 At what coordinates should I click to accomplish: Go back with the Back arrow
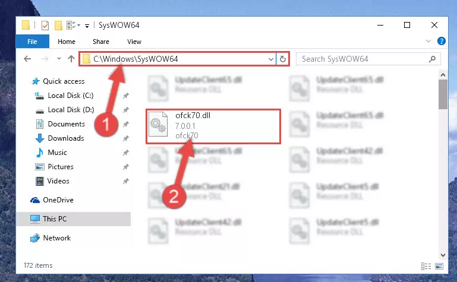tap(27, 59)
